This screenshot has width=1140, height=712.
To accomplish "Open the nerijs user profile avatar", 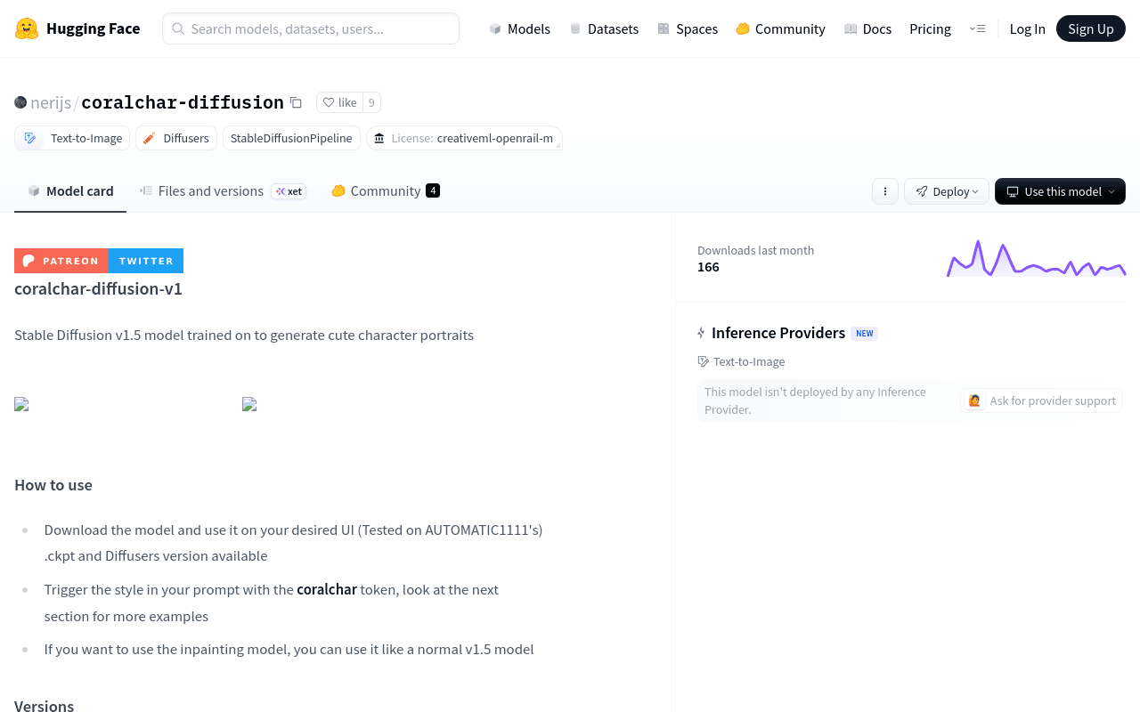I will (x=20, y=102).
